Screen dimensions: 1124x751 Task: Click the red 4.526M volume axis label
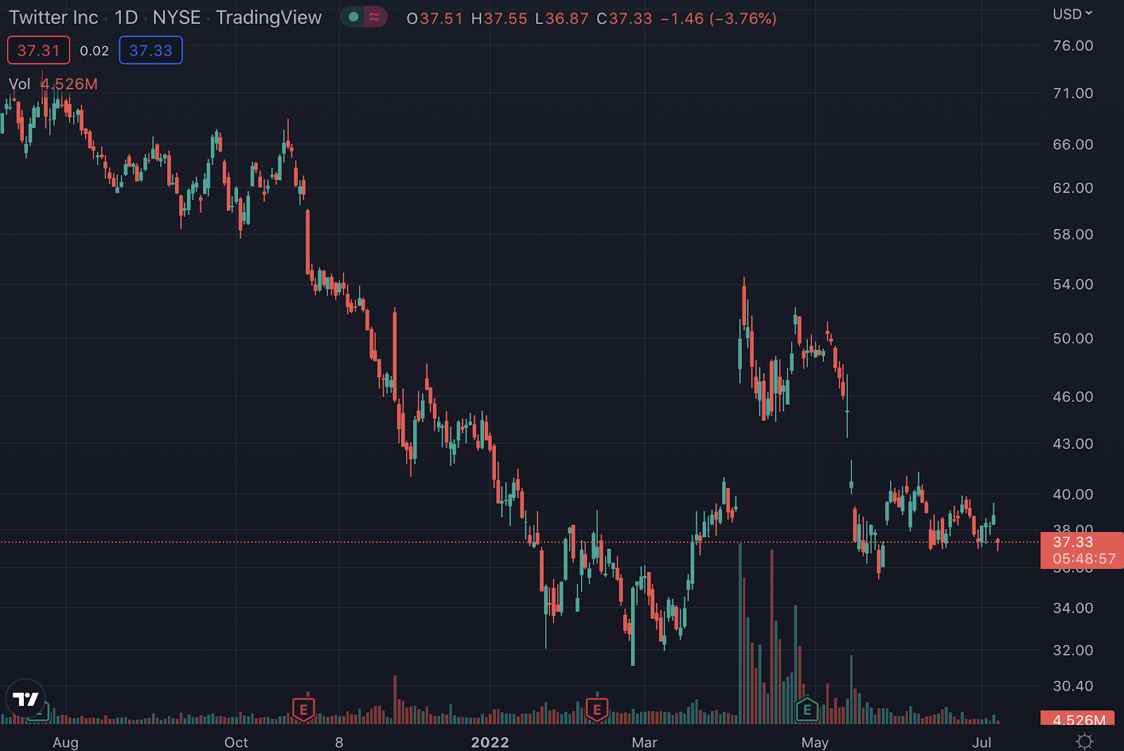(x=1079, y=719)
